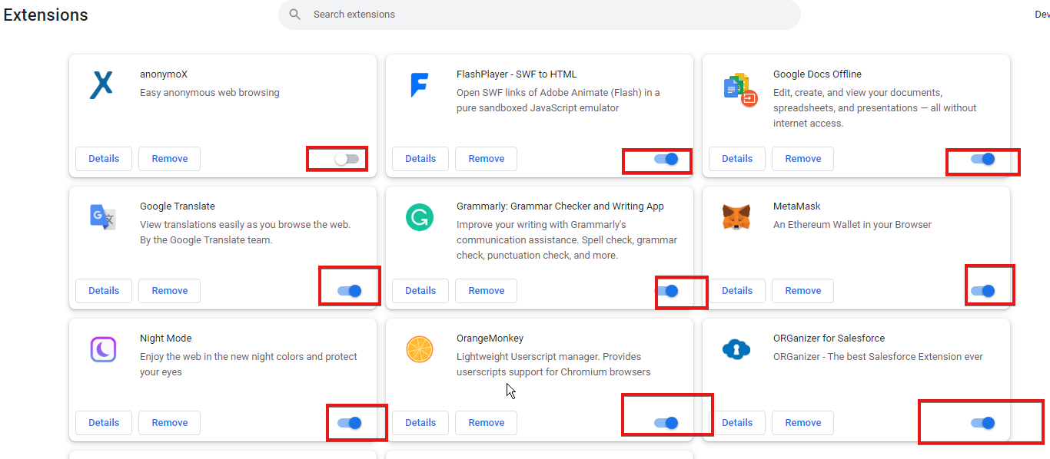The height and width of the screenshot is (459, 1050).
Task: Enable the anonymoX extension toggle
Action: click(347, 159)
